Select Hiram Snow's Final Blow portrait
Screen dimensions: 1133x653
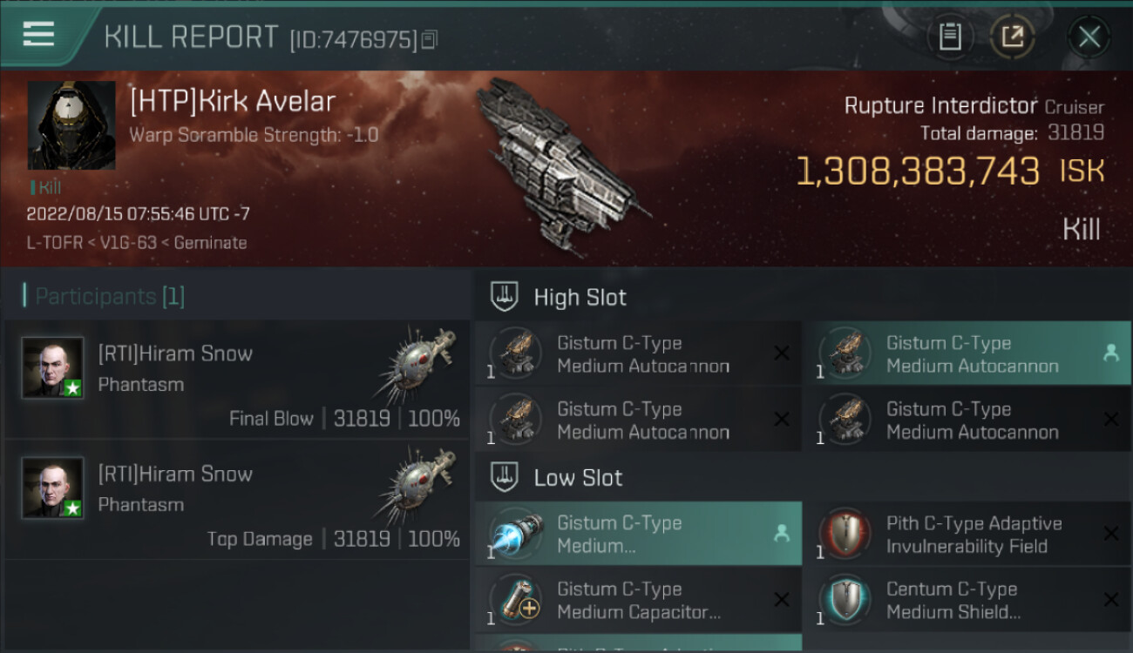pyautogui.click(x=53, y=367)
